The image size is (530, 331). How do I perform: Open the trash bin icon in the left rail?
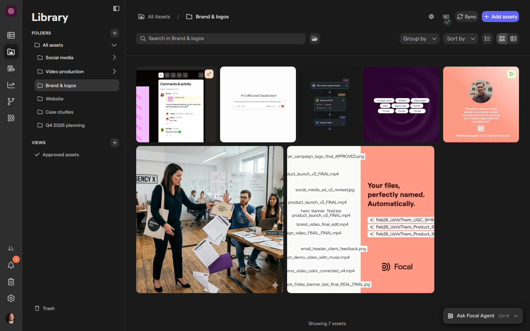[x=11, y=282]
